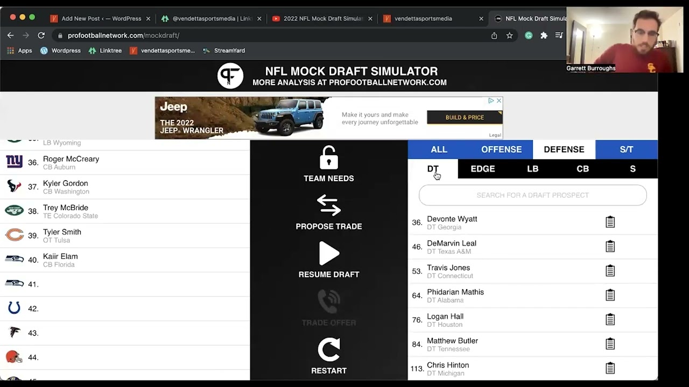The width and height of the screenshot is (689, 387).
Task: Close the Jeep advertisement with the X icon
Action: click(x=499, y=101)
